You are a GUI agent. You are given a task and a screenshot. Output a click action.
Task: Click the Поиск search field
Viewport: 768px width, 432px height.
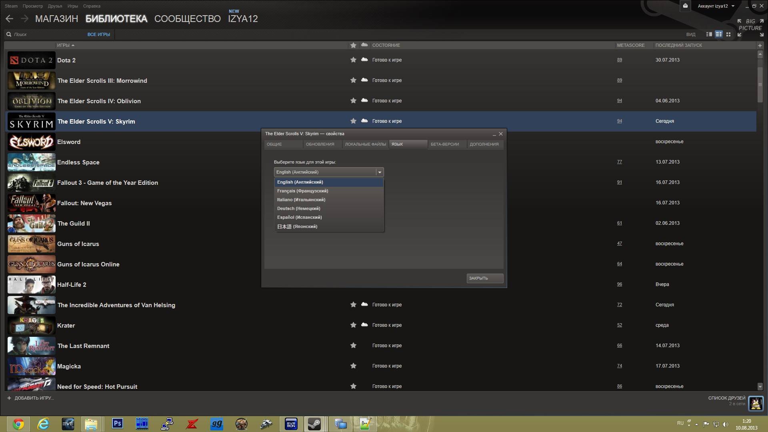[x=44, y=34]
